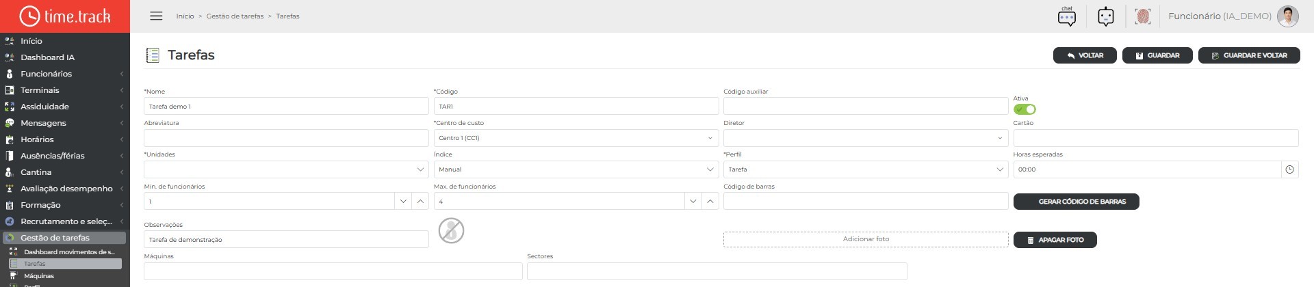Screen dimensions: 1314x287
Task: Click GERAR CÓDIGO DE BARRAS button
Action: click(1076, 202)
